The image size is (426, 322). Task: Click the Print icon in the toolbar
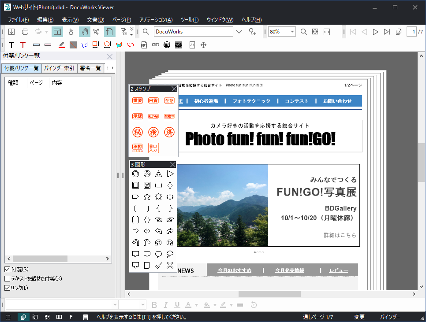coord(25,31)
